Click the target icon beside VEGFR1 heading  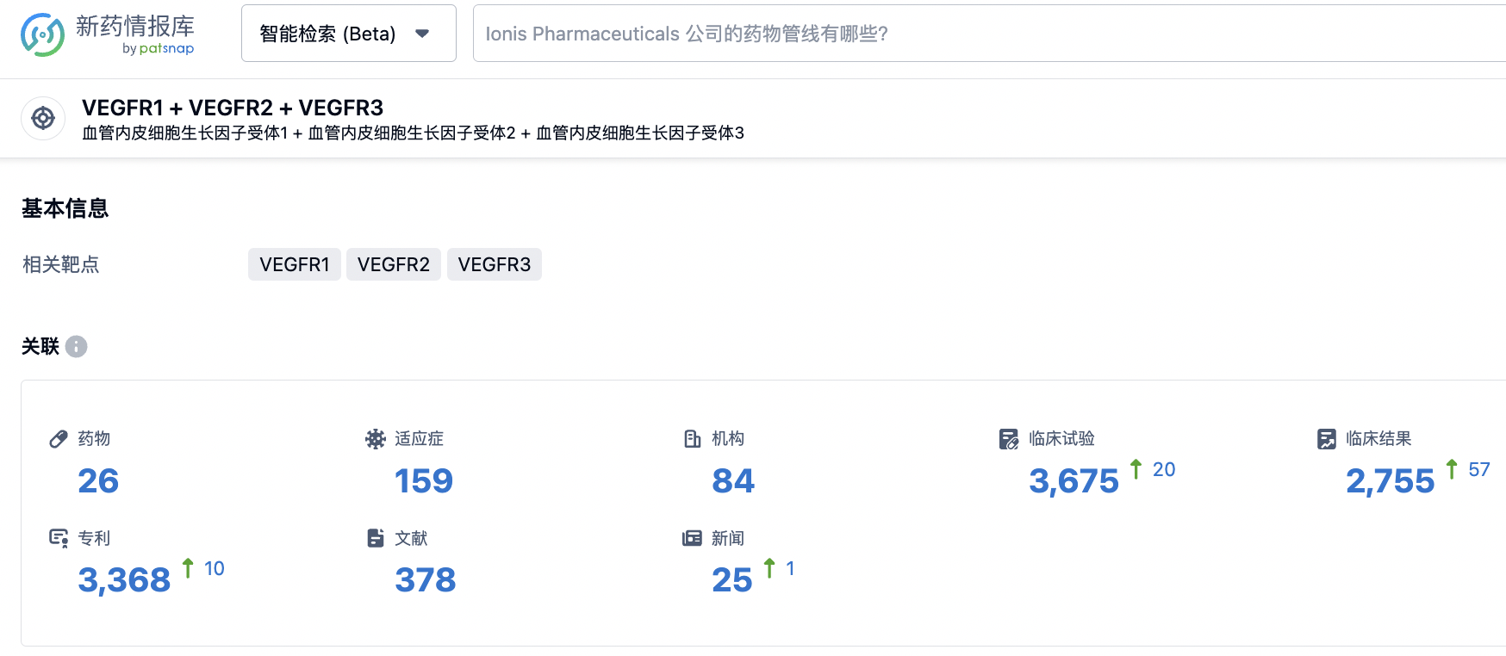click(43, 118)
